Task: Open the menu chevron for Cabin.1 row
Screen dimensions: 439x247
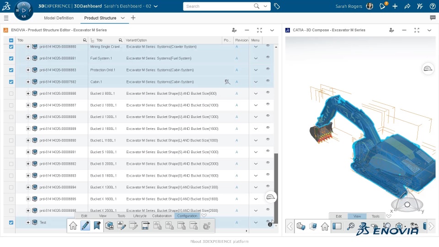Action: point(256,82)
